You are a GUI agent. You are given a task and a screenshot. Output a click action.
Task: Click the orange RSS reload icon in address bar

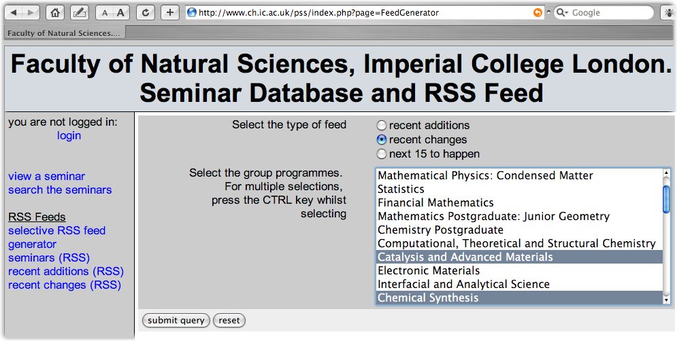(x=538, y=13)
